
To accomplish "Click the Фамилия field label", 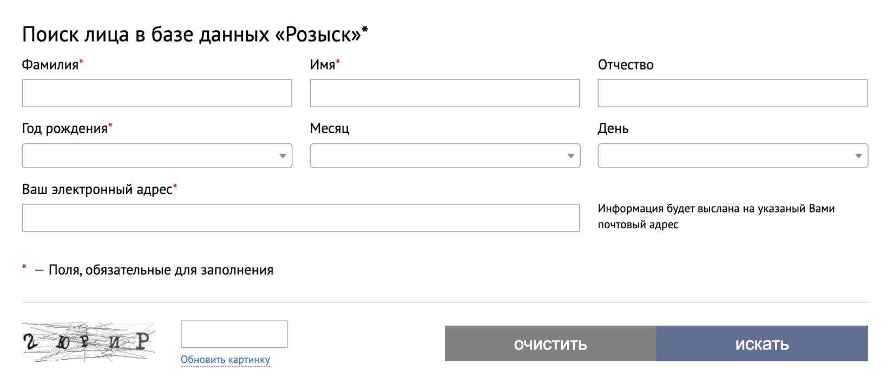I will (50, 65).
